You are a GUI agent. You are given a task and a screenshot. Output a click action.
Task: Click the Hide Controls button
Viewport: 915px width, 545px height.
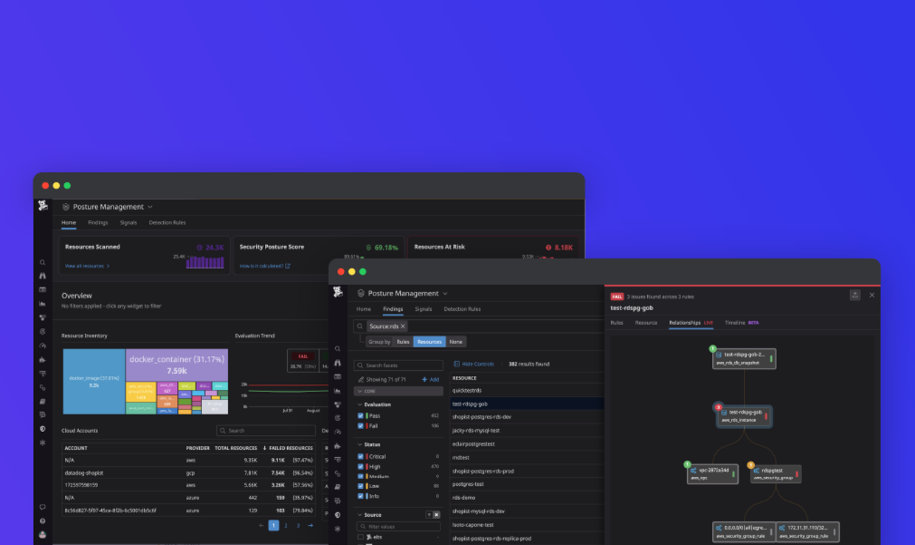tap(474, 364)
